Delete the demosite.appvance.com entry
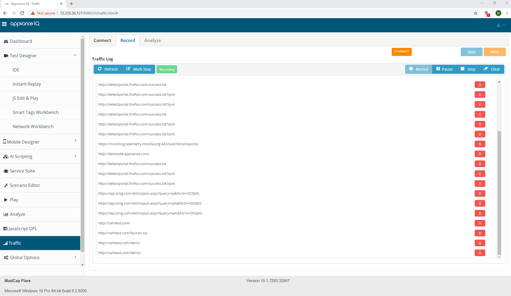 tap(480, 154)
